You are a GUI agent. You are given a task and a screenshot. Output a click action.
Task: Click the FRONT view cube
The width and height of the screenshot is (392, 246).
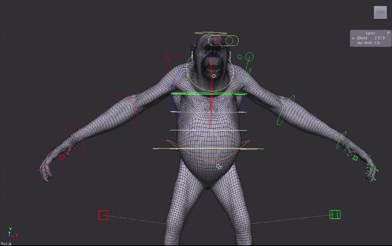380,12
